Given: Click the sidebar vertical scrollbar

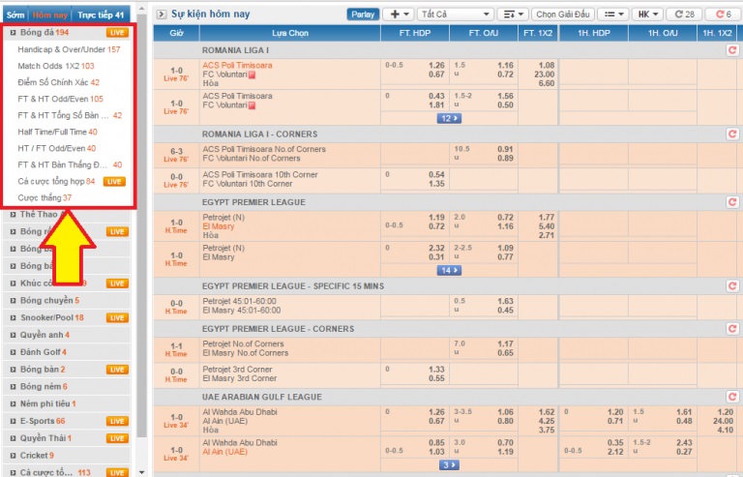Looking at the screenshot, I should click(x=141, y=242).
